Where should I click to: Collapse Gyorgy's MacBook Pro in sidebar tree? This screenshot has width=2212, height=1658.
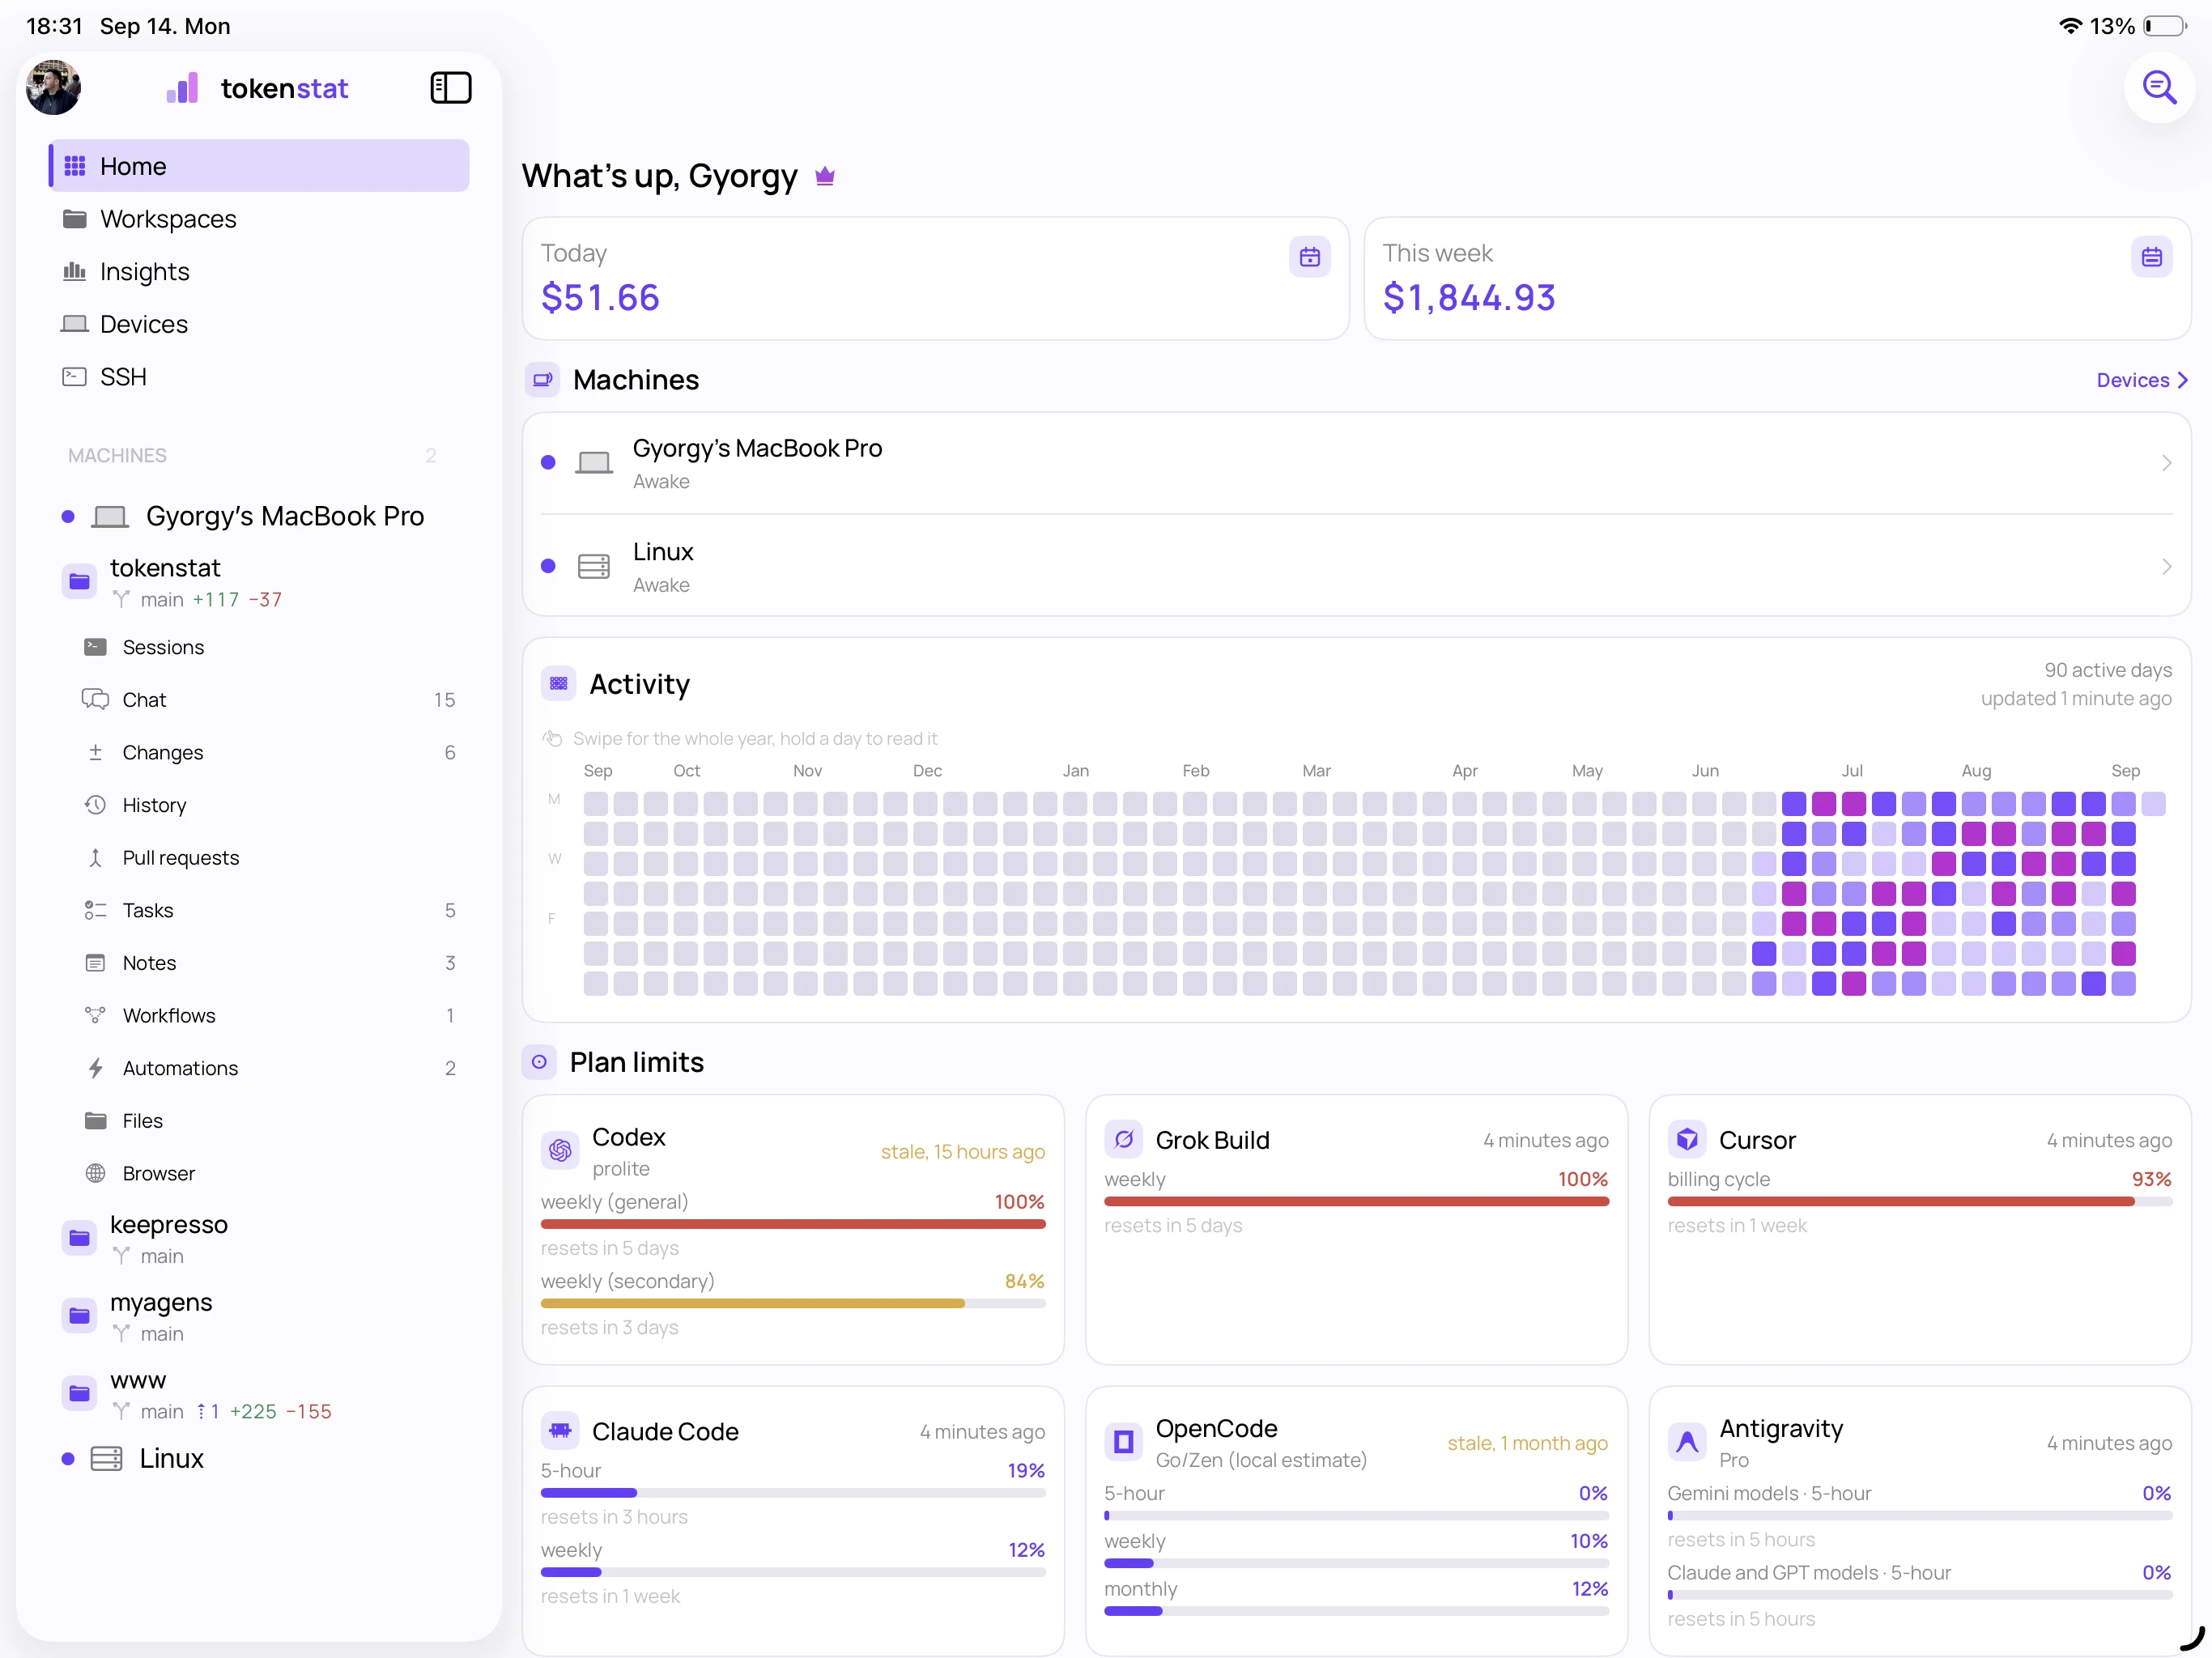(259, 516)
